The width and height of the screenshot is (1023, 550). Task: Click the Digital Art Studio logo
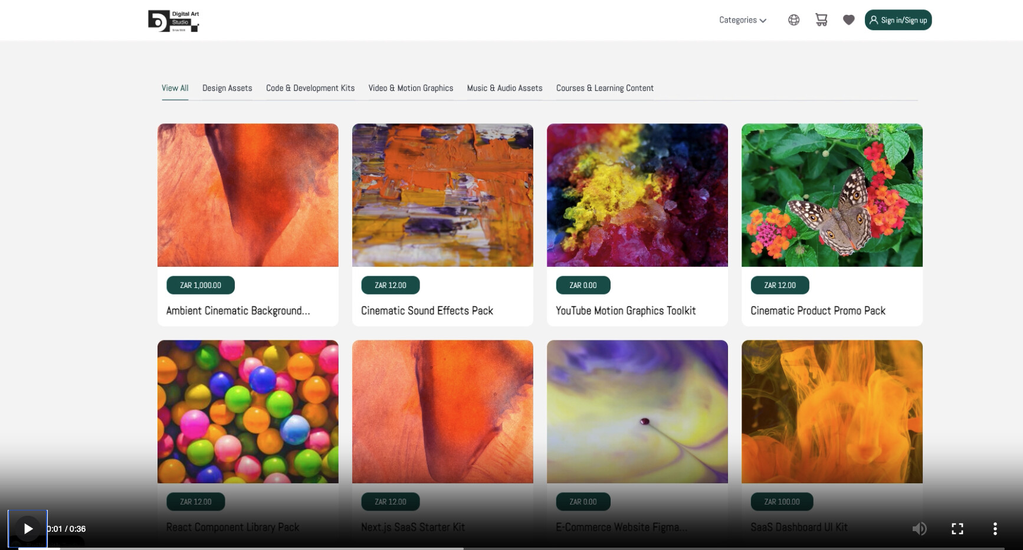[x=173, y=21]
